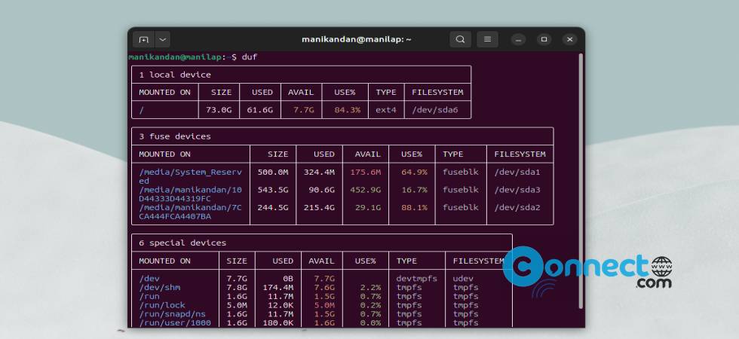Click the window title manikandan@manilap: ~
The width and height of the screenshot is (739, 339).
[357, 39]
